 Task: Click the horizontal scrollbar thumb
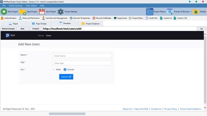point(67,114)
